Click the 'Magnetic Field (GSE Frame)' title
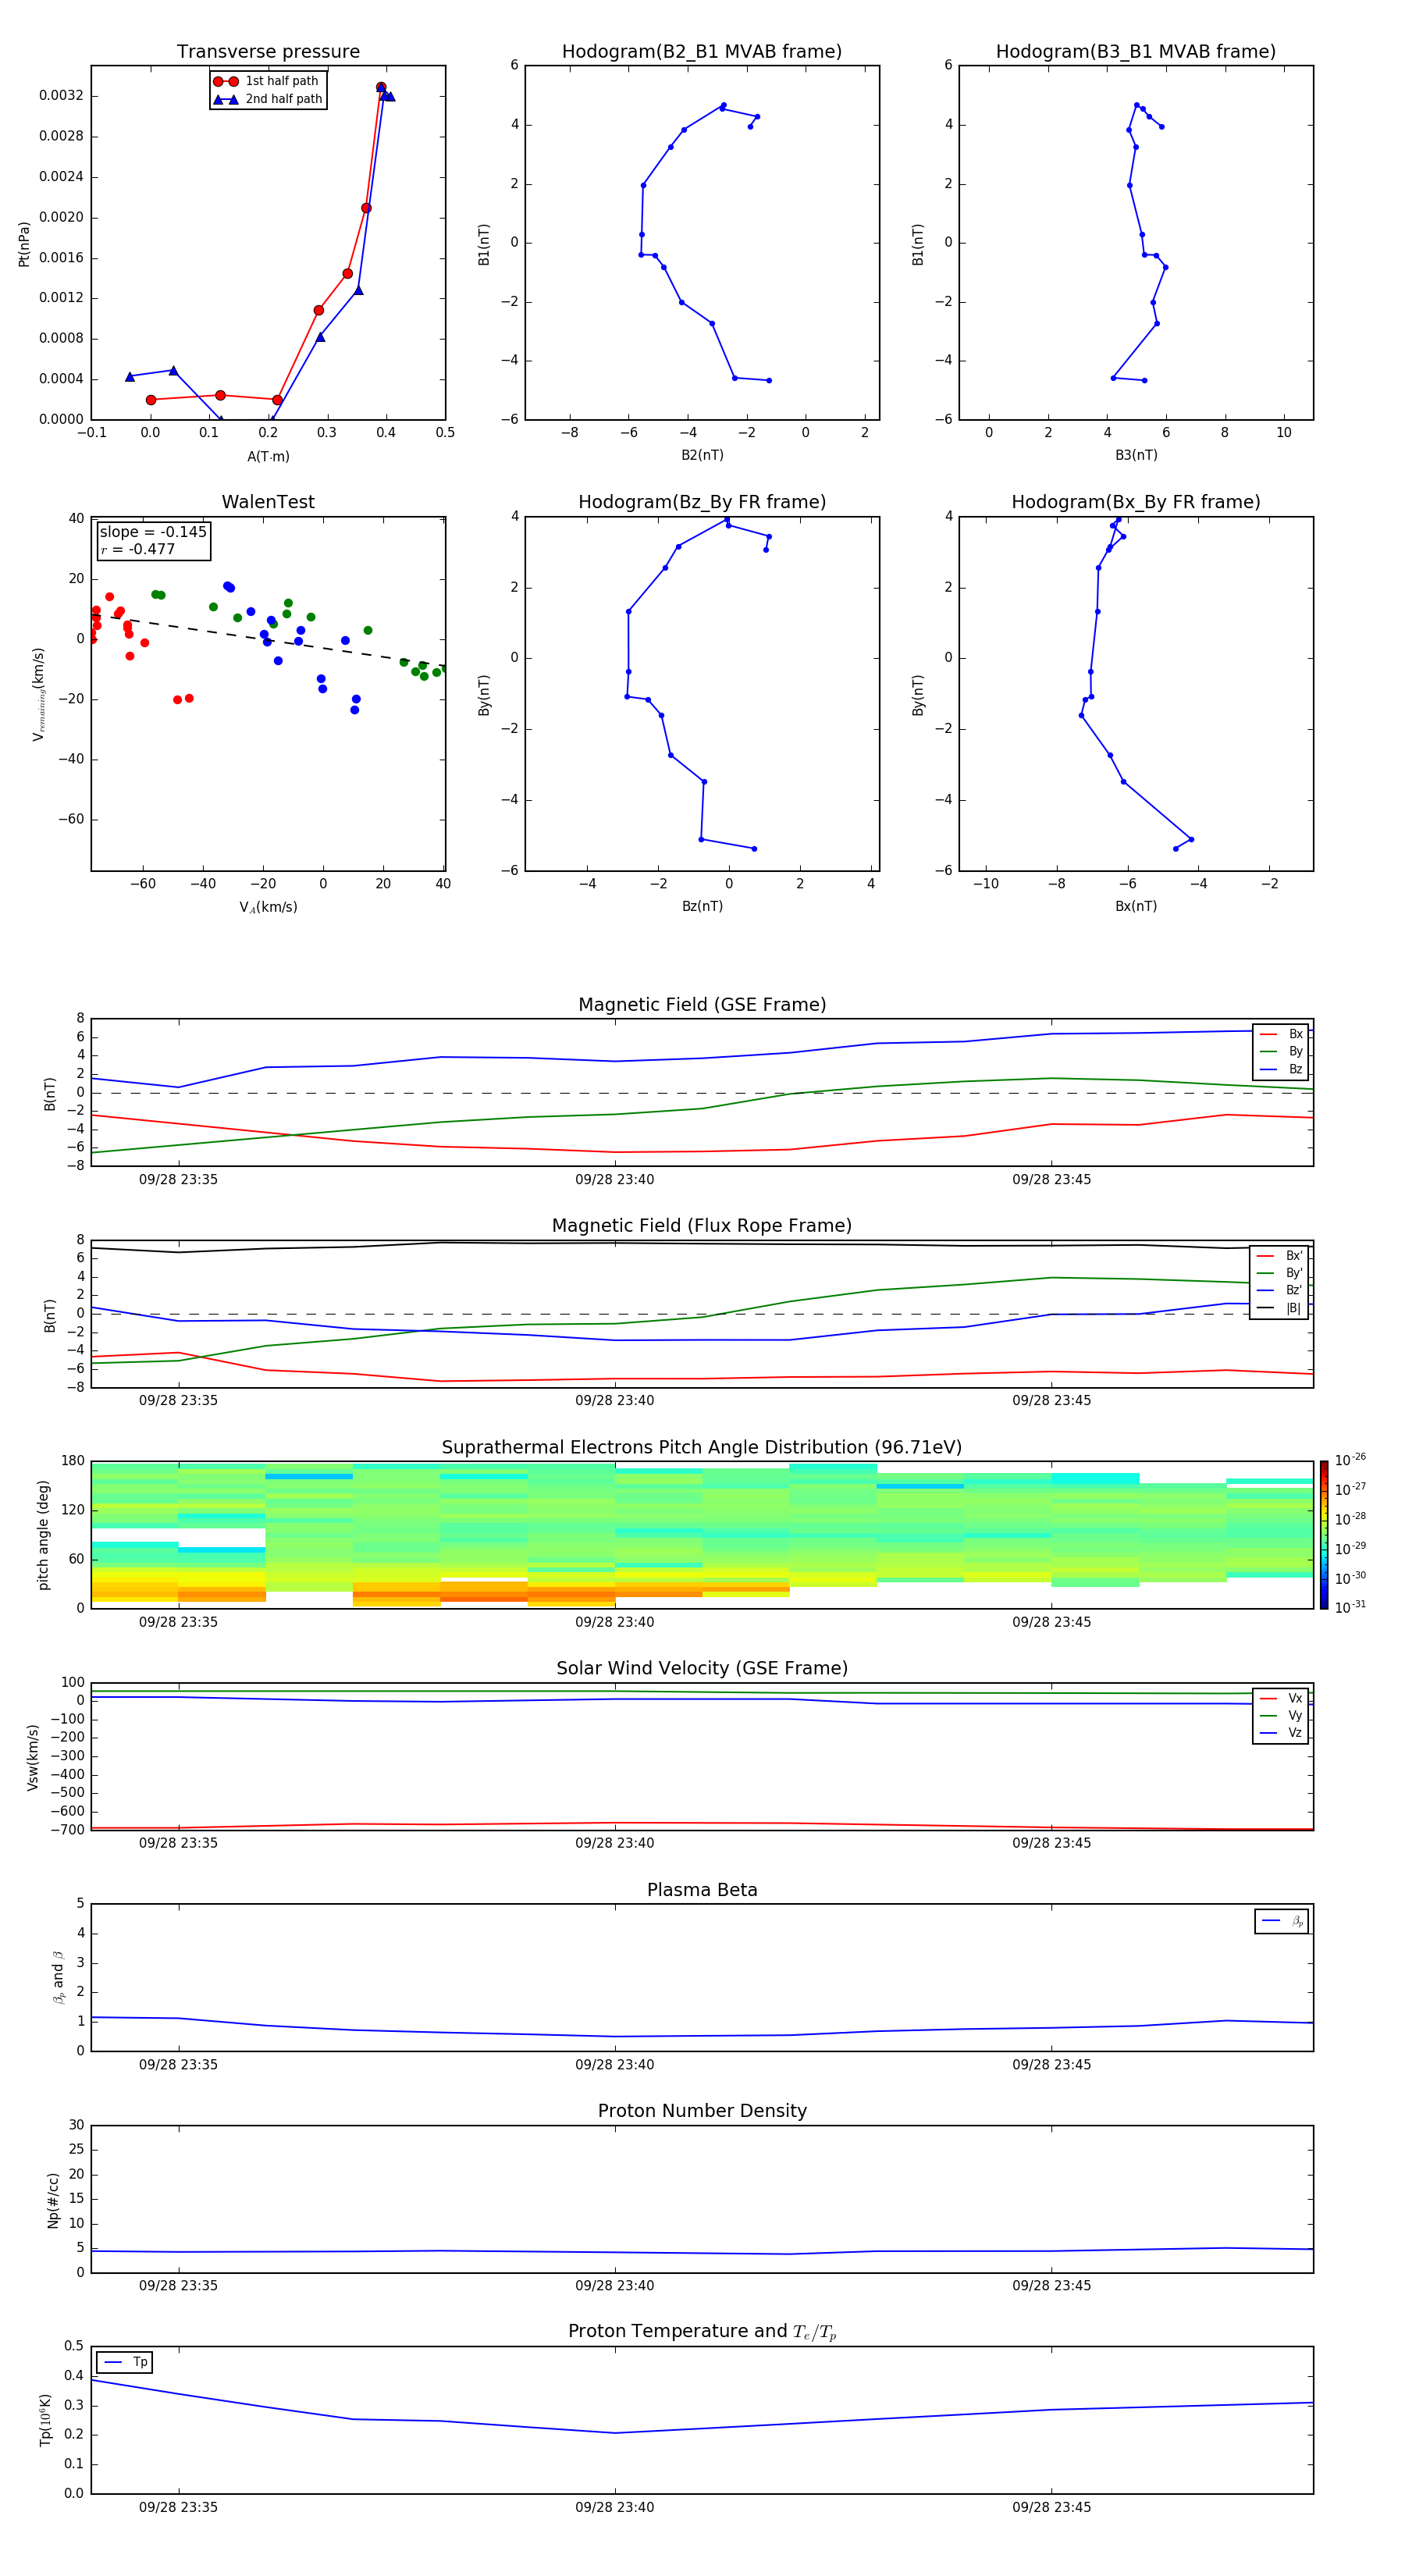The height and width of the screenshot is (2576, 1405). 702,1005
